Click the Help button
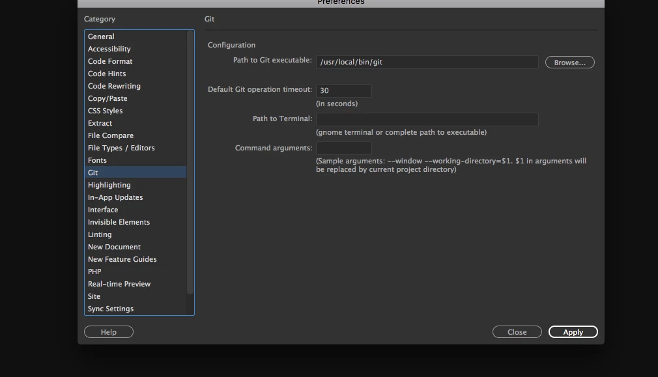This screenshot has height=377, width=658. point(109,332)
